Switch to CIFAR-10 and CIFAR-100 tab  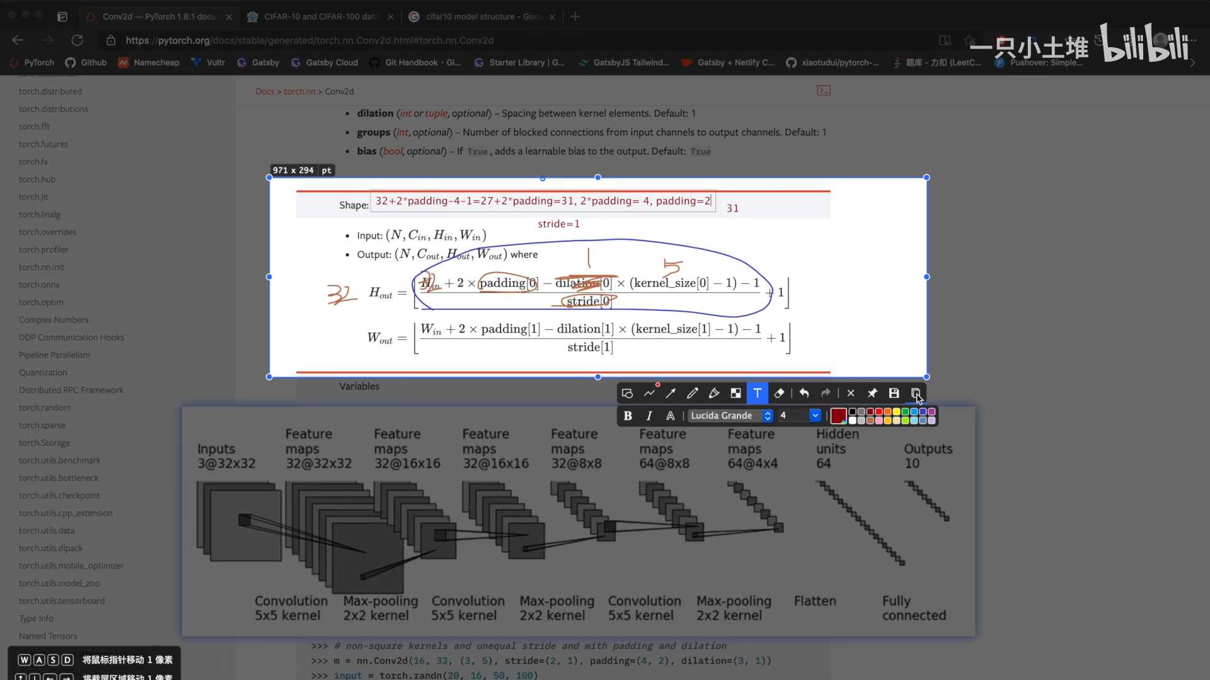coord(320,17)
